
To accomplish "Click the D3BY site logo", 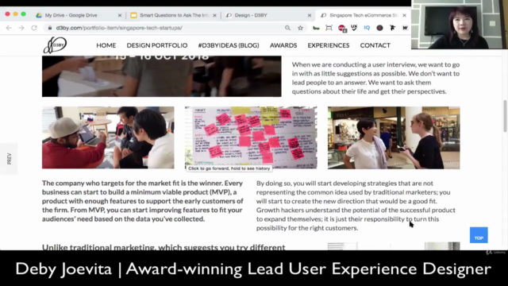I will pos(55,45).
